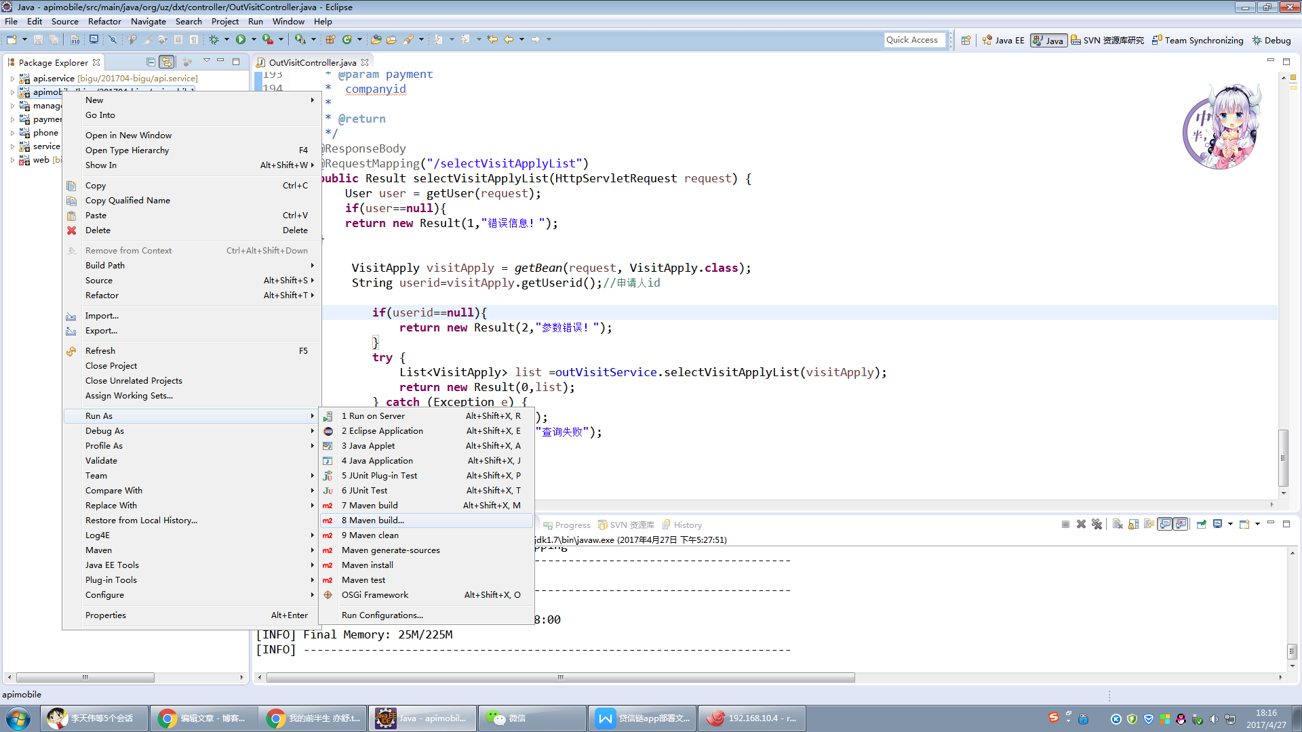Expand the apimob tree item
The height and width of the screenshot is (732, 1302).
[12, 91]
